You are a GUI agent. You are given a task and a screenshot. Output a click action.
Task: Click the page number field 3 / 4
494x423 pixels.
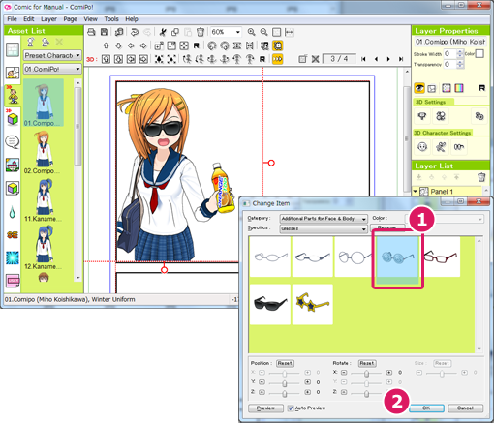click(x=339, y=59)
